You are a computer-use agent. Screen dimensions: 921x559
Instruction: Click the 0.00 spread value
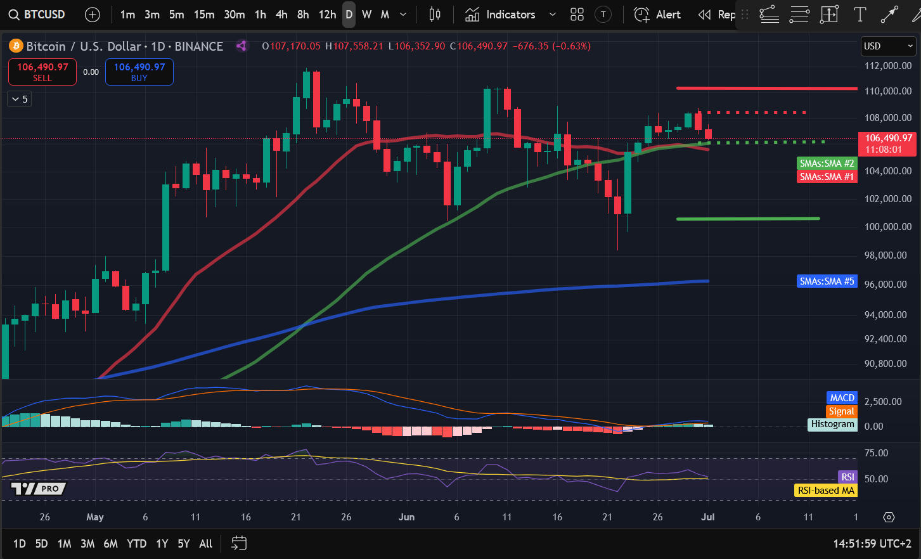pyautogui.click(x=91, y=72)
